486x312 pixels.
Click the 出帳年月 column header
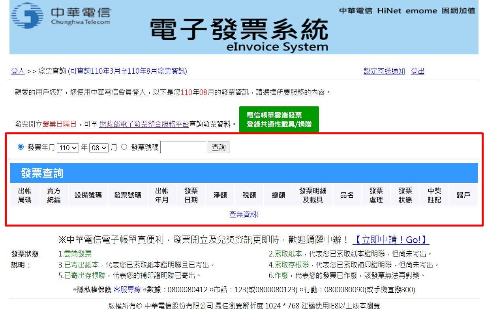point(162,195)
